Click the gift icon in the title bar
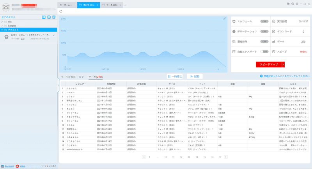The height and width of the screenshot is (169, 312). coord(288,4)
